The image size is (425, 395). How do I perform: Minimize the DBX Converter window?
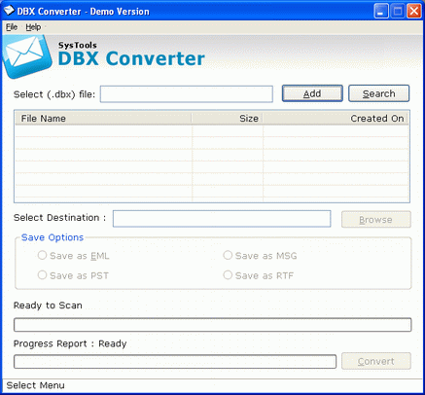pyautogui.click(x=381, y=12)
